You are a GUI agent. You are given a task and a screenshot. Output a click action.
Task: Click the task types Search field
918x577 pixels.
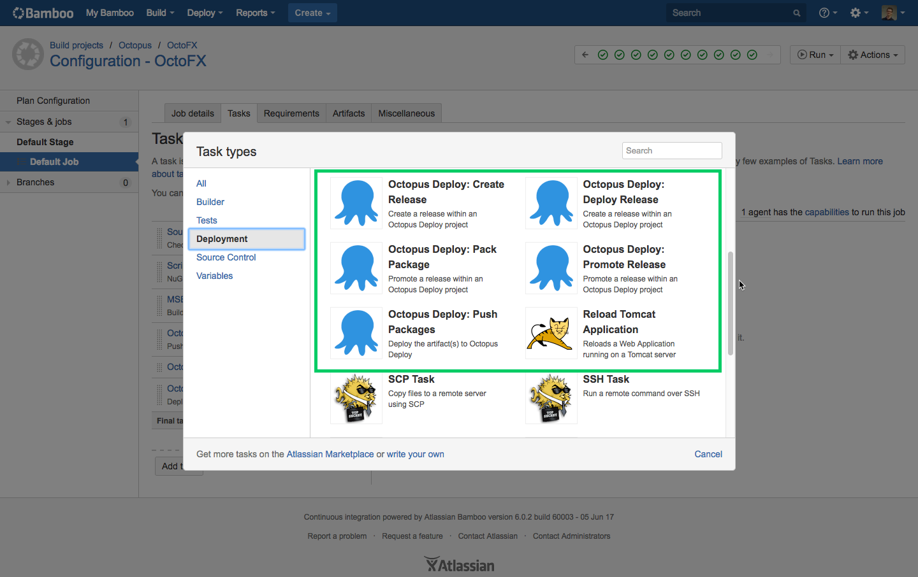pyautogui.click(x=671, y=150)
